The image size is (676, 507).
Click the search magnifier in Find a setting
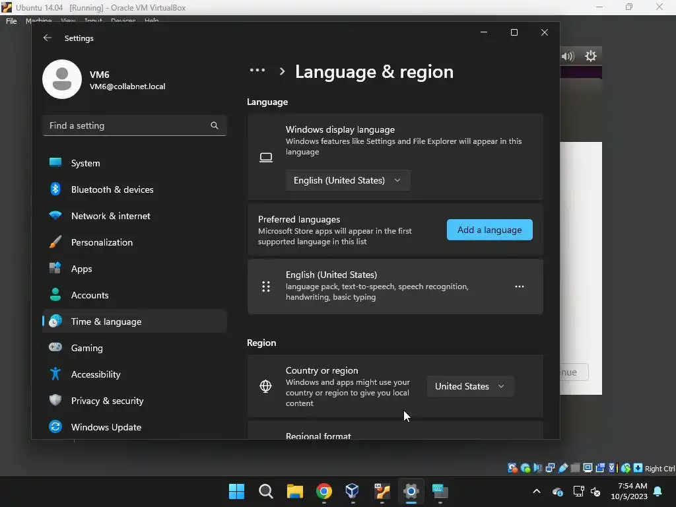(x=215, y=125)
